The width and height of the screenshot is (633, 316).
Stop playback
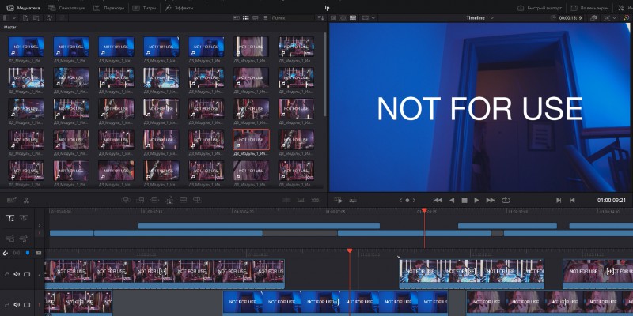(x=464, y=200)
